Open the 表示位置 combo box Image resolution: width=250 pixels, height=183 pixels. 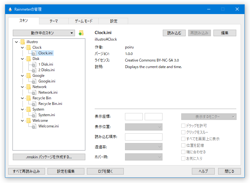(x=144, y=127)
